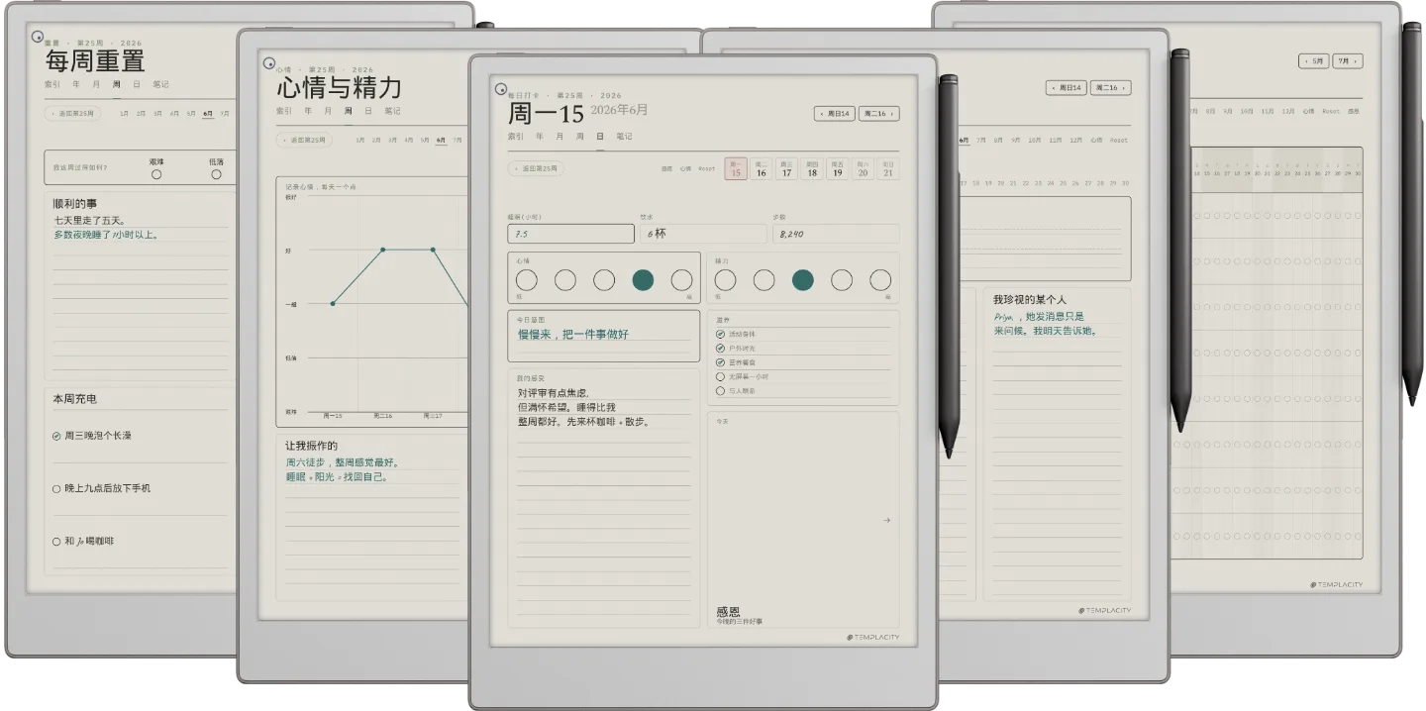Click the arrow icon in the 今天 box

click(x=886, y=520)
